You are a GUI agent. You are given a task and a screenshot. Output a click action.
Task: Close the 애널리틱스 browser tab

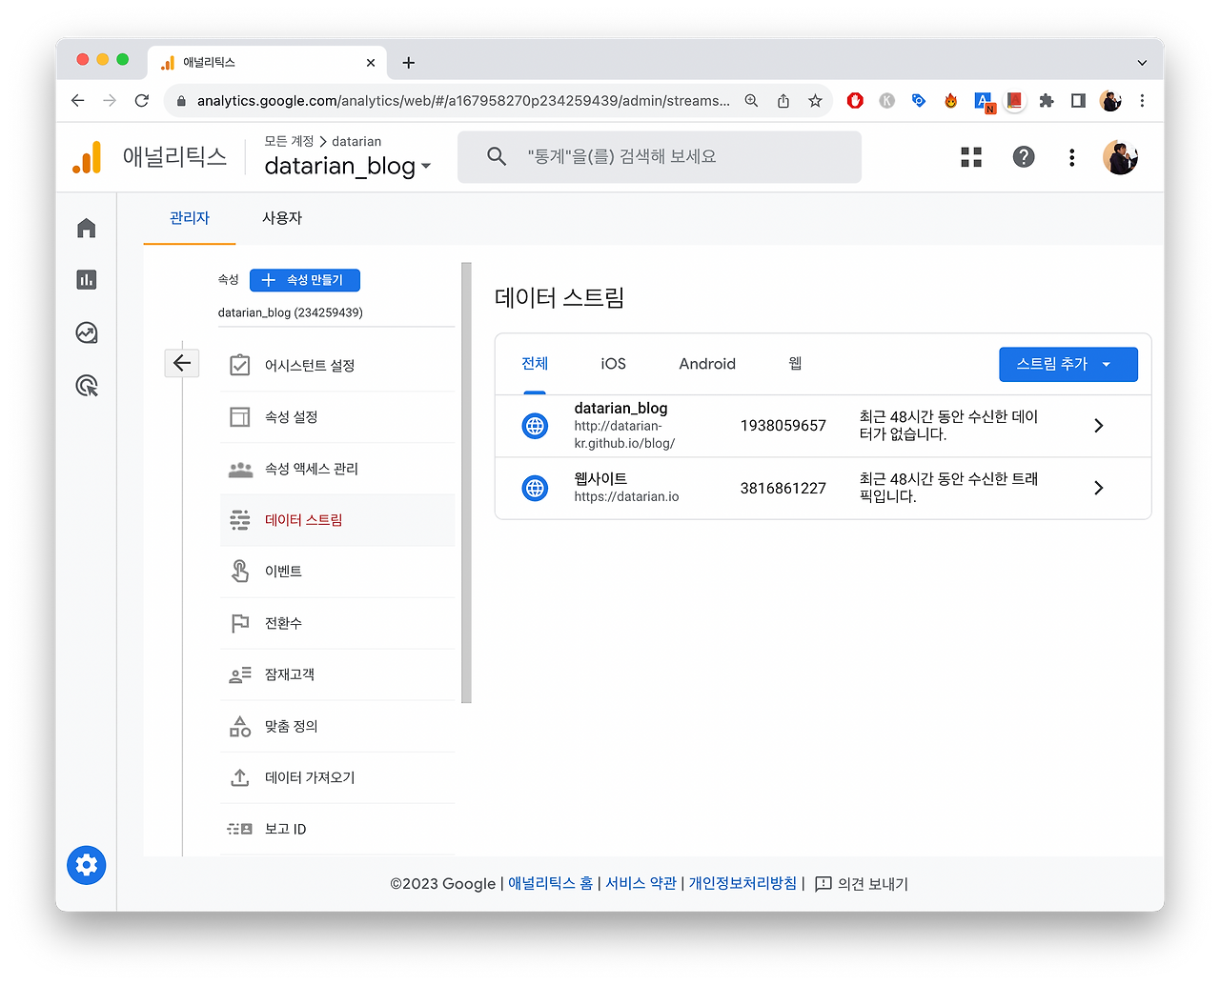pyautogui.click(x=371, y=63)
